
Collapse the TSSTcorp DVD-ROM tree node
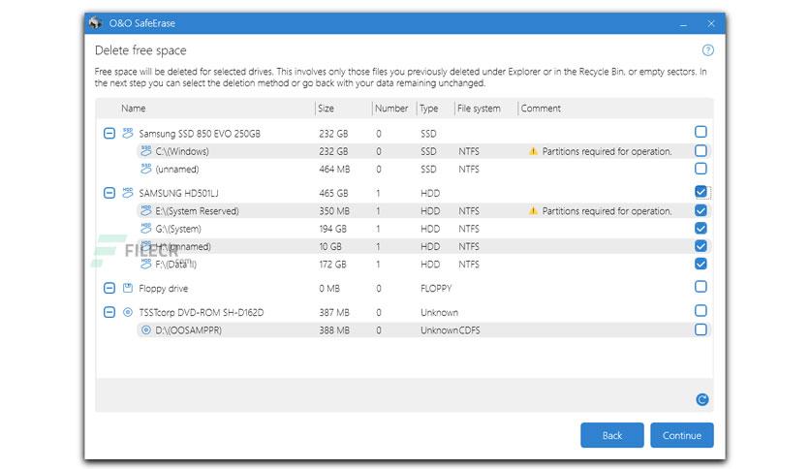[x=109, y=312]
